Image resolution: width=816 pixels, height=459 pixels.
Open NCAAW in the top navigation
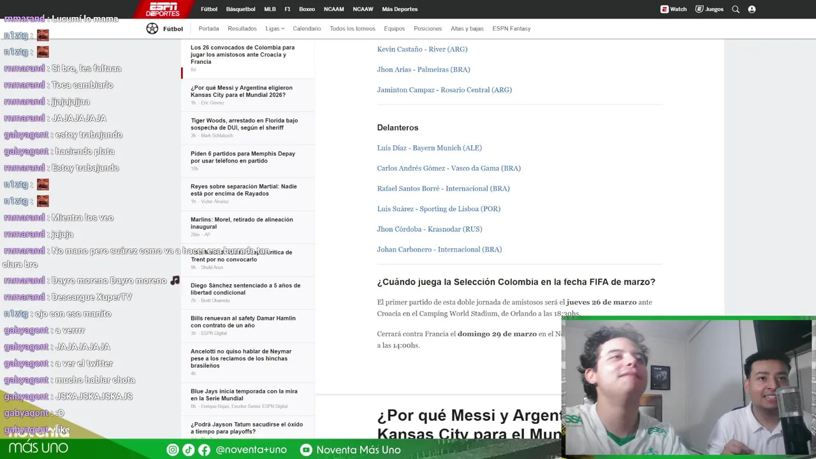click(363, 10)
